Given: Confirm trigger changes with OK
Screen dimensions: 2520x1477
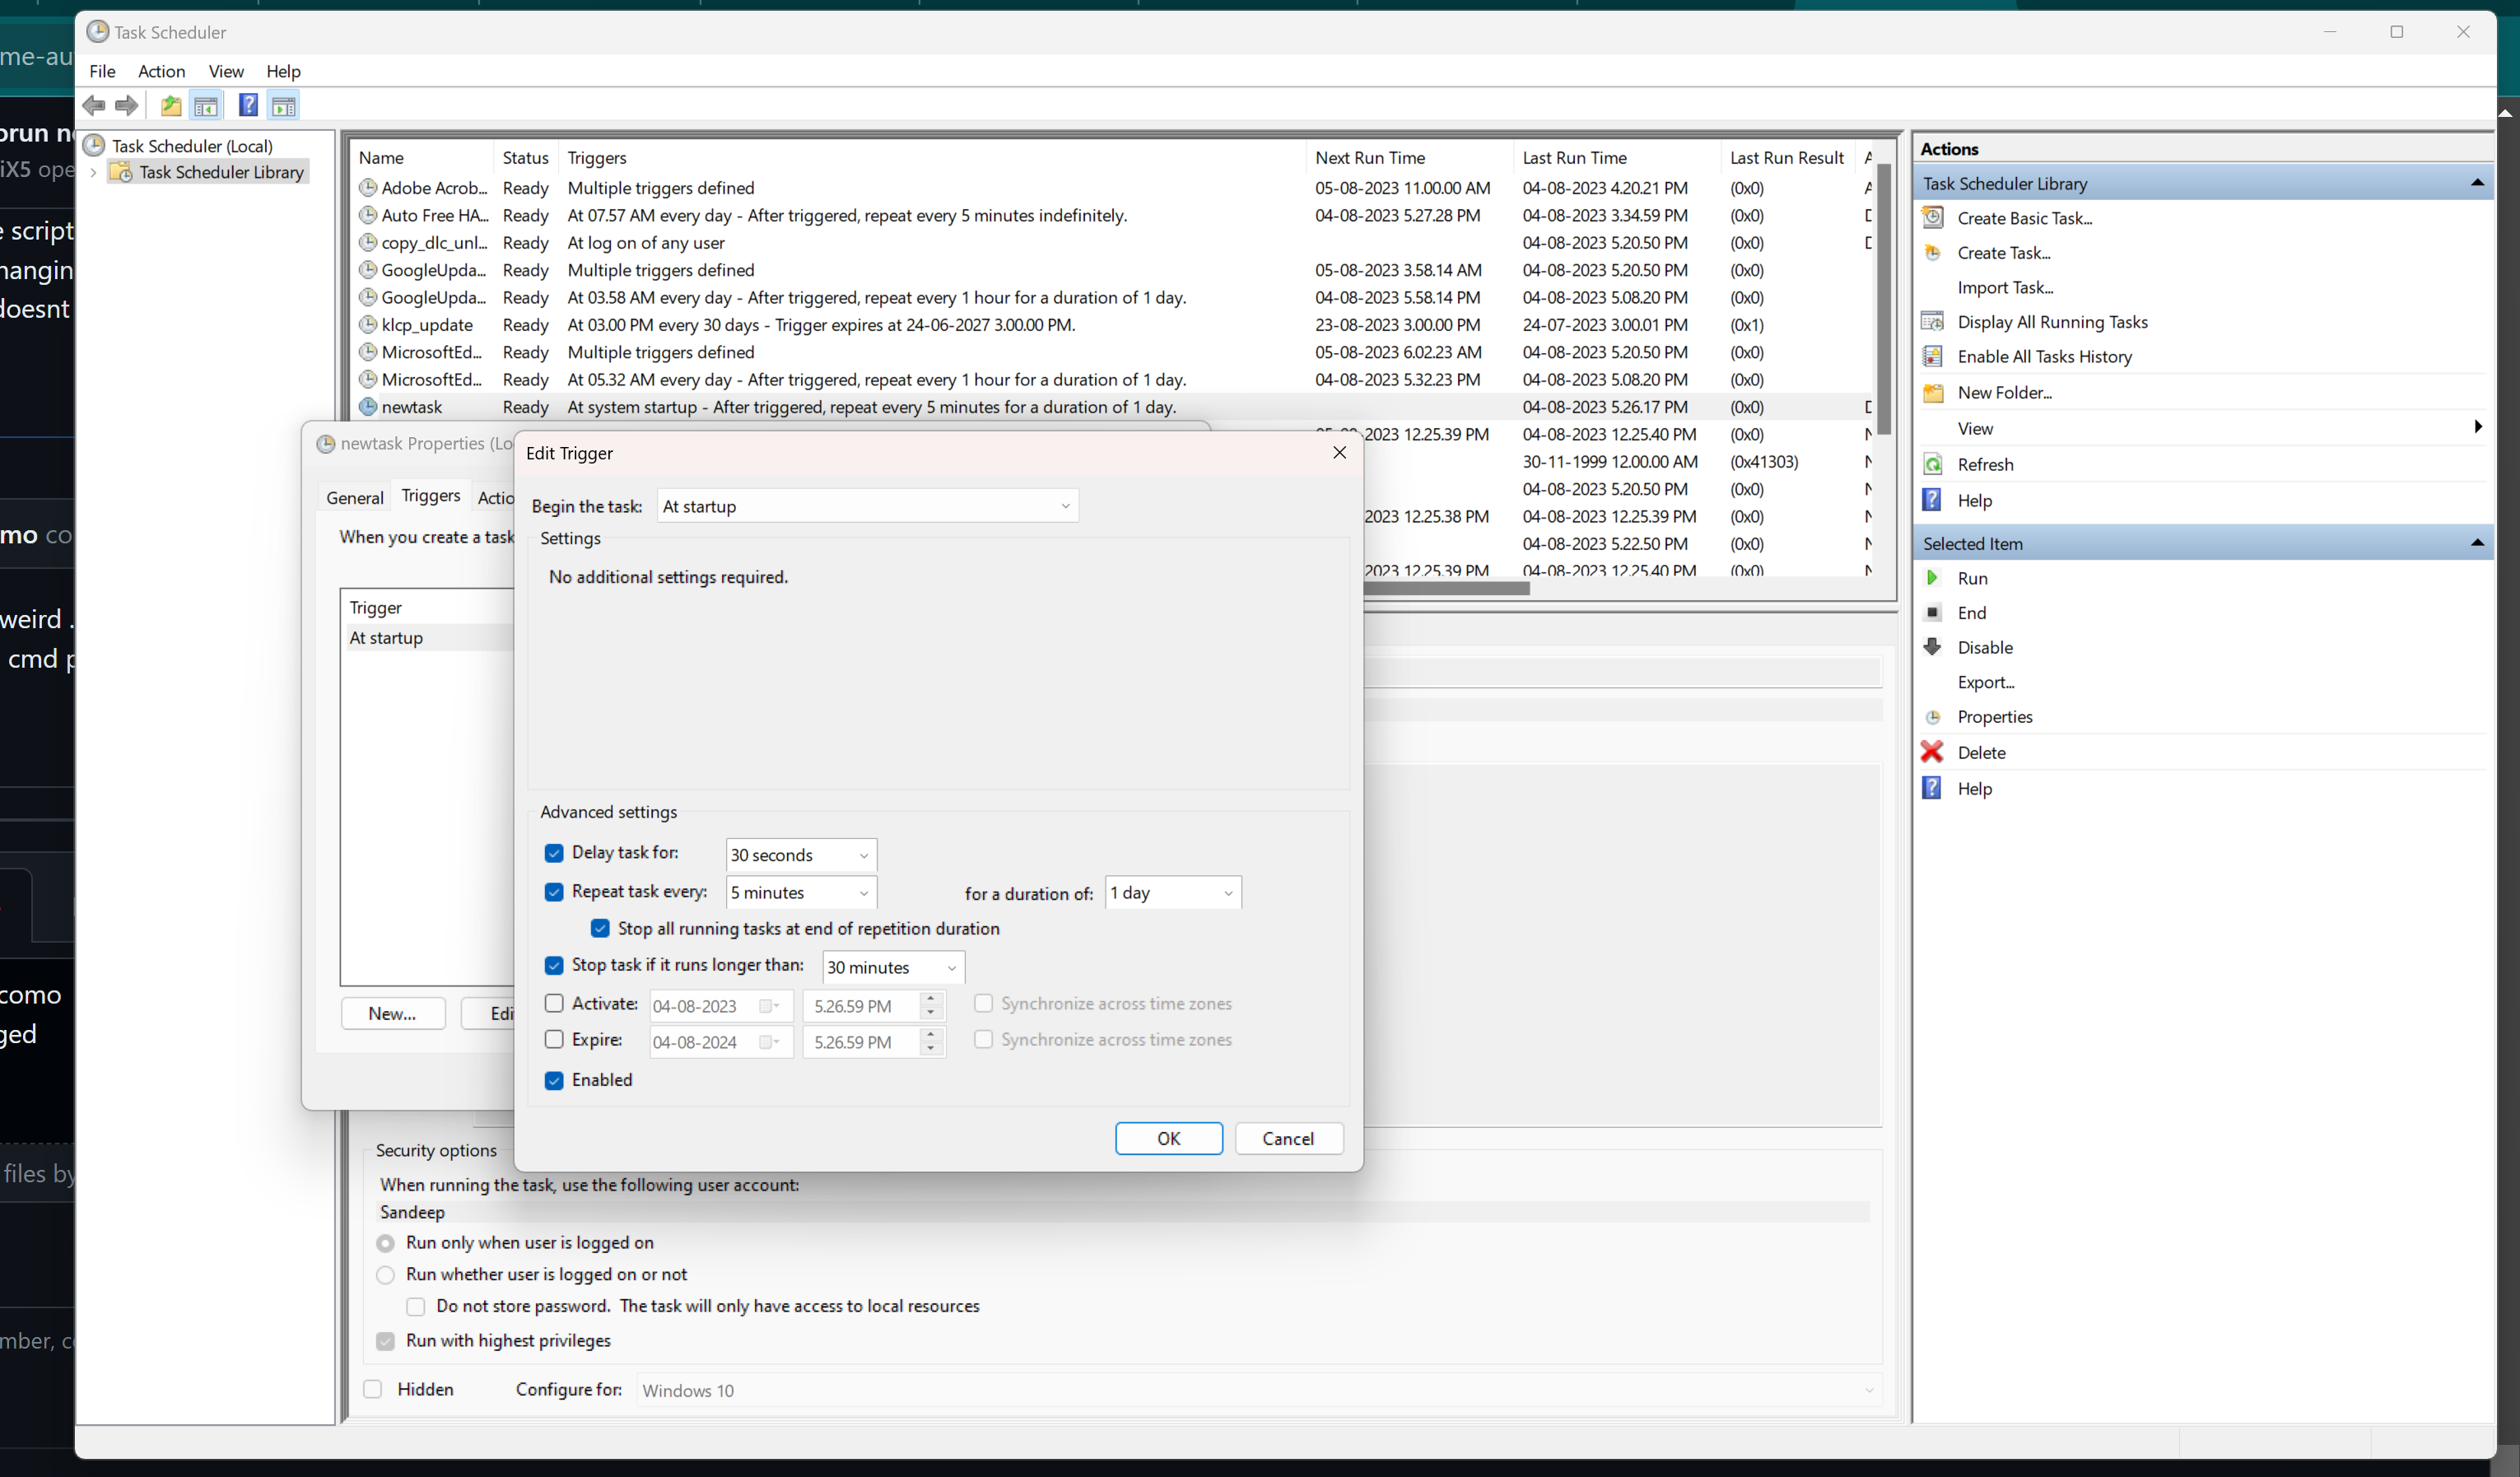Looking at the screenshot, I should (1168, 1138).
